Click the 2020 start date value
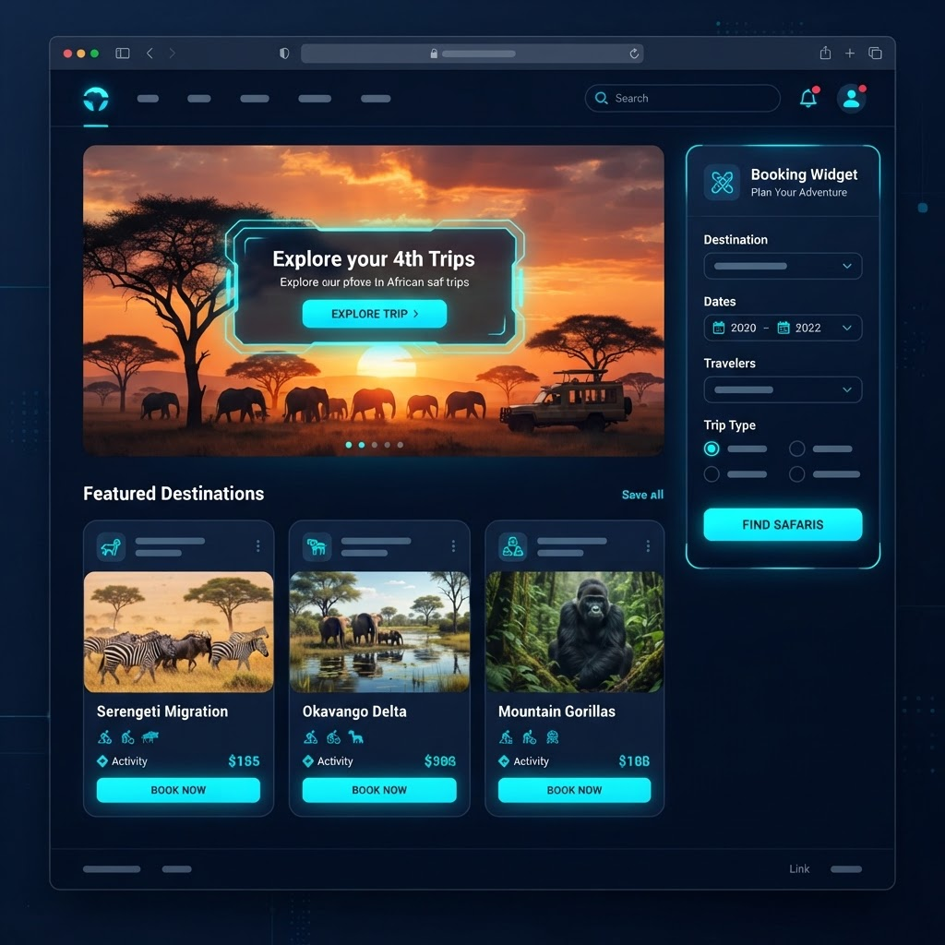The image size is (945, 945). [743, 328]
